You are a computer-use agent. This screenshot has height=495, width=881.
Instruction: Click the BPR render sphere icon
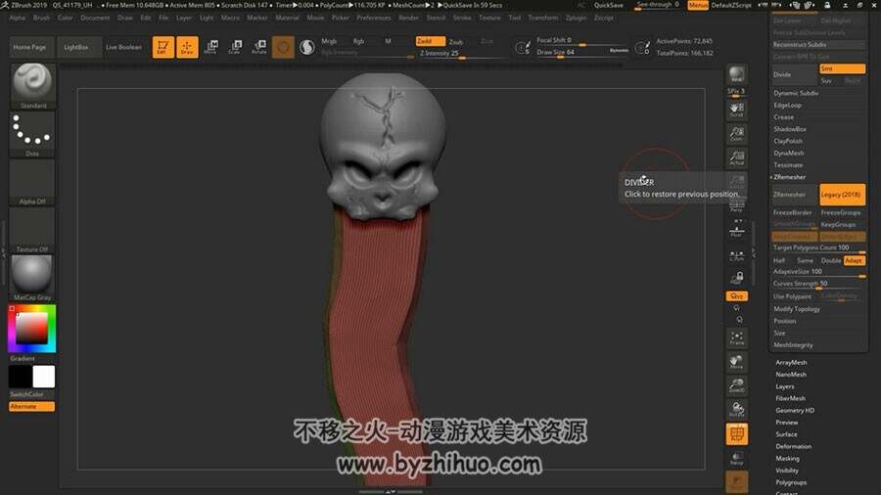tap(736, 74)
